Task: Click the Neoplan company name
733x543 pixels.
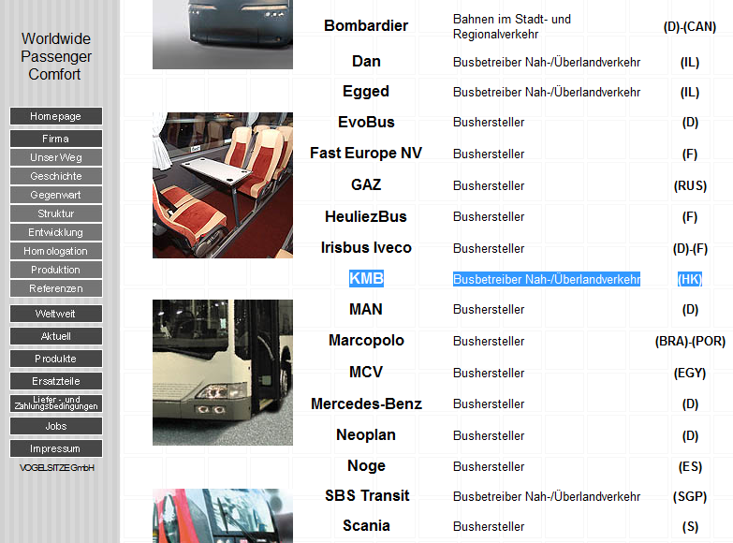Action: click(x=366, y=435)
